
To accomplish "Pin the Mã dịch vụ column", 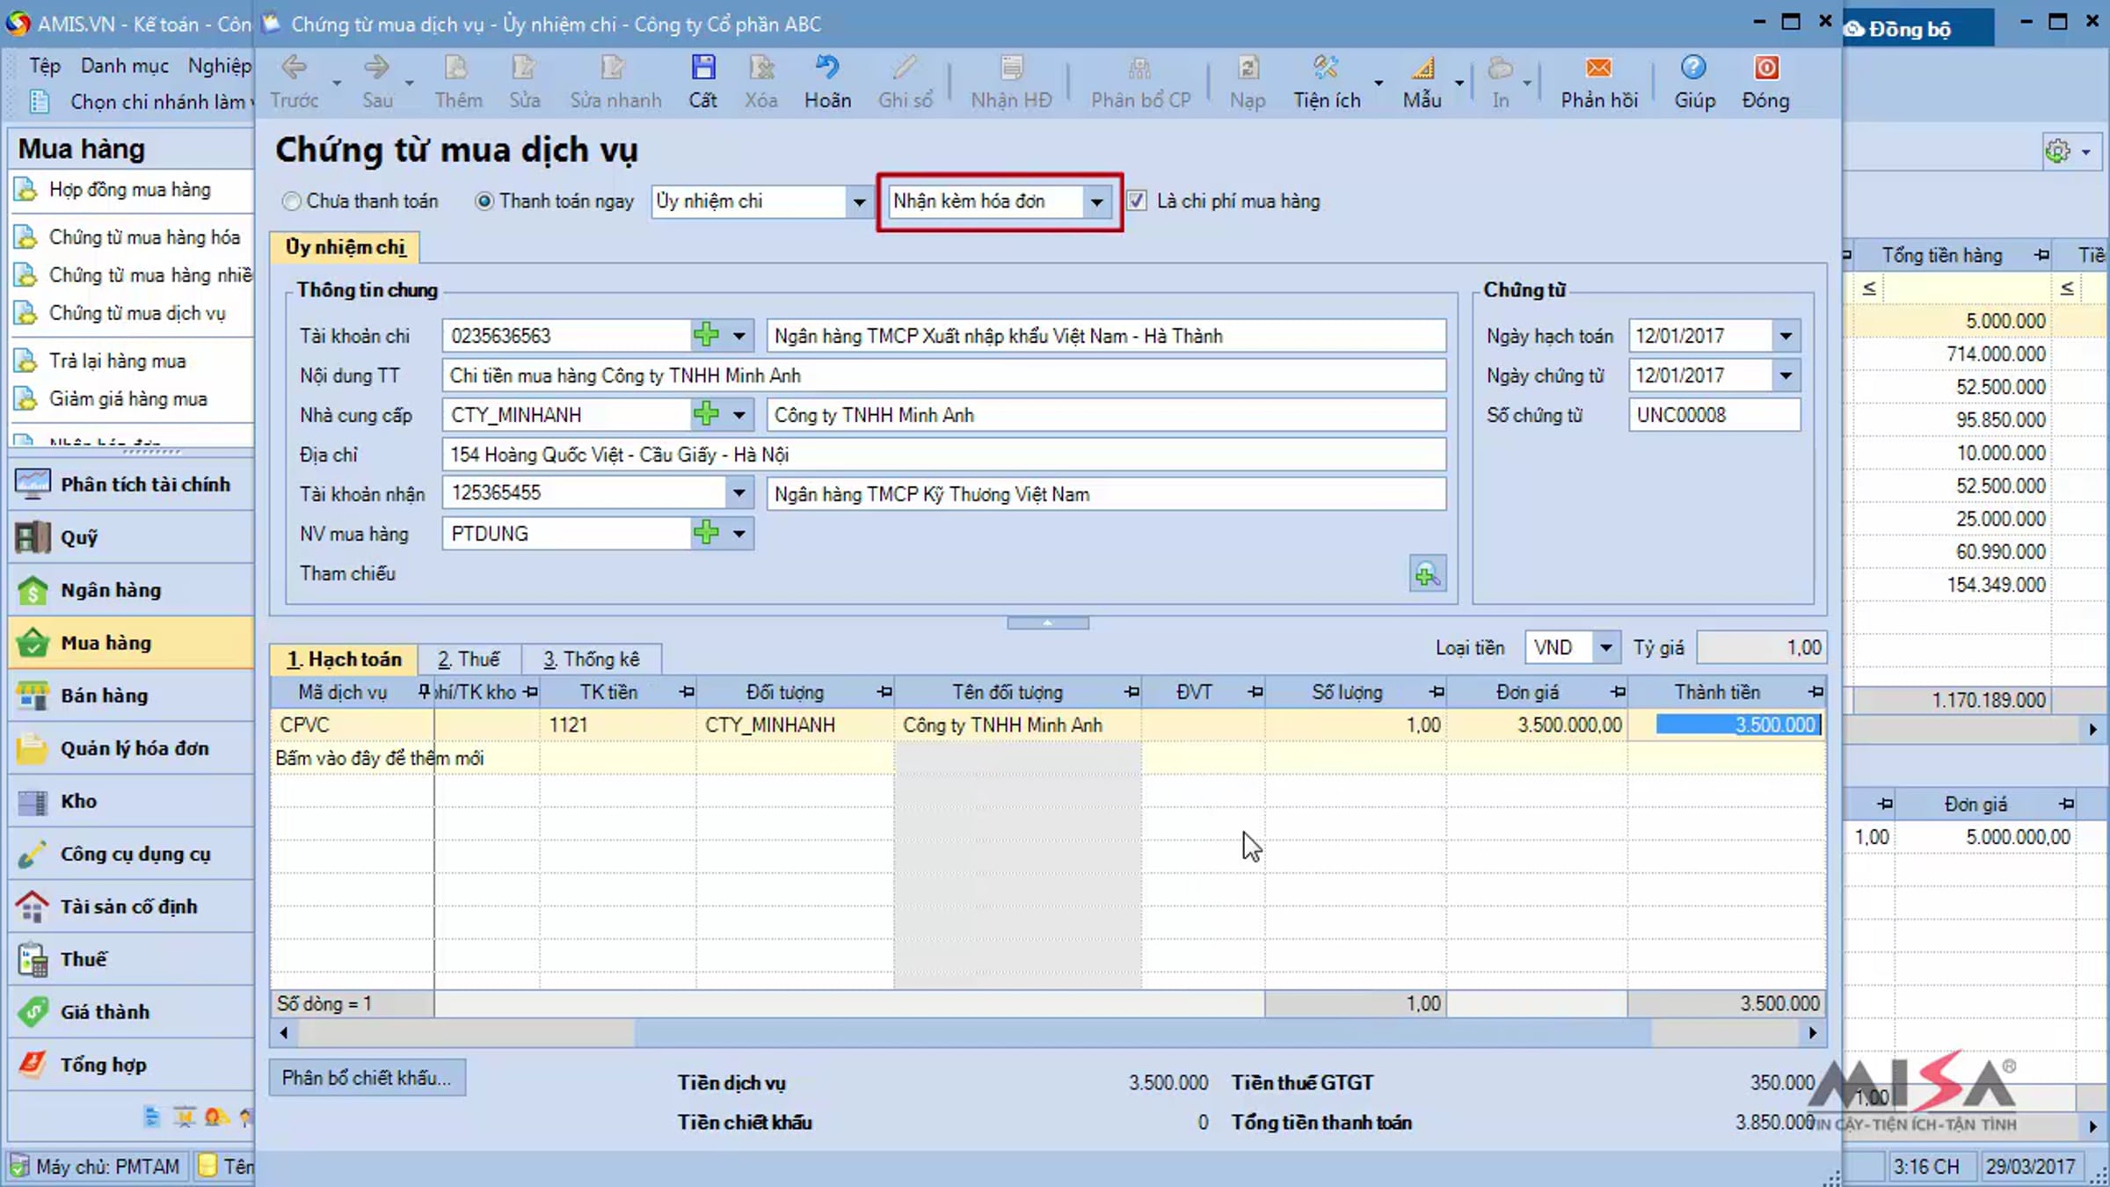I will coord(424,692).
